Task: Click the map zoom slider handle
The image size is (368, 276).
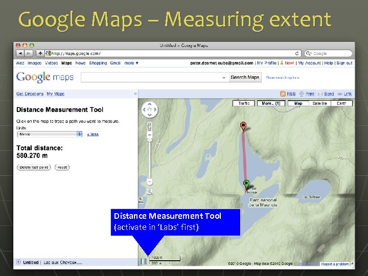Action: [149, 140]
